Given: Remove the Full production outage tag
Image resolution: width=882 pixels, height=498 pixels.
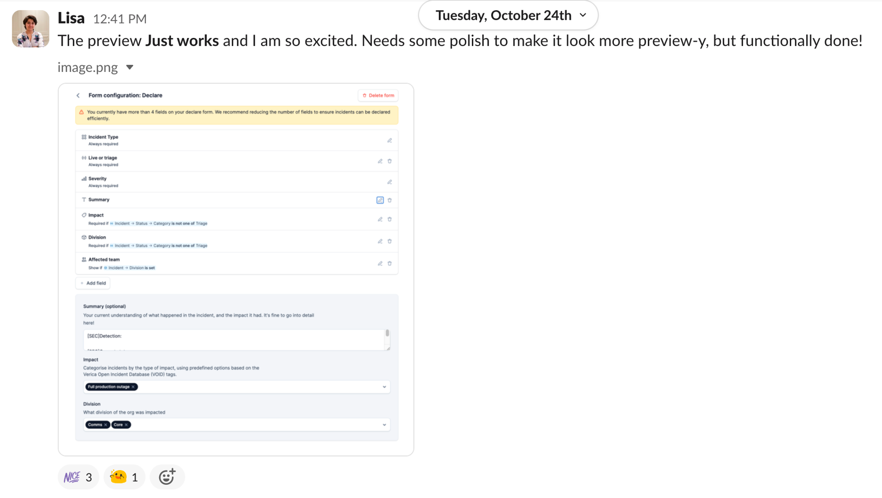Looking at the screenshot, I should [133, 387].
